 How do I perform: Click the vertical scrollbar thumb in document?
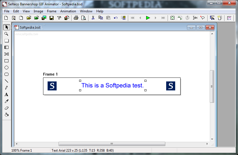pyautogui.click(x=212, y=86)
